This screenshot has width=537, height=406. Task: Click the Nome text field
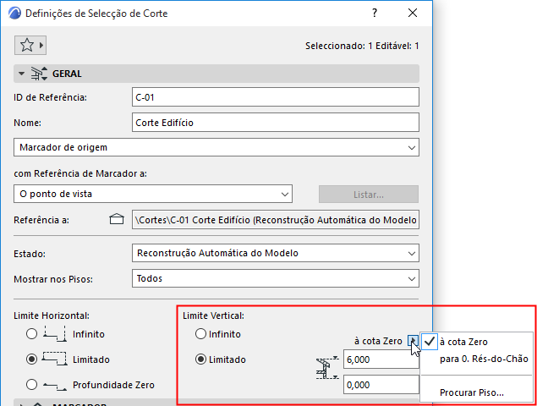(x=276, y=123)
